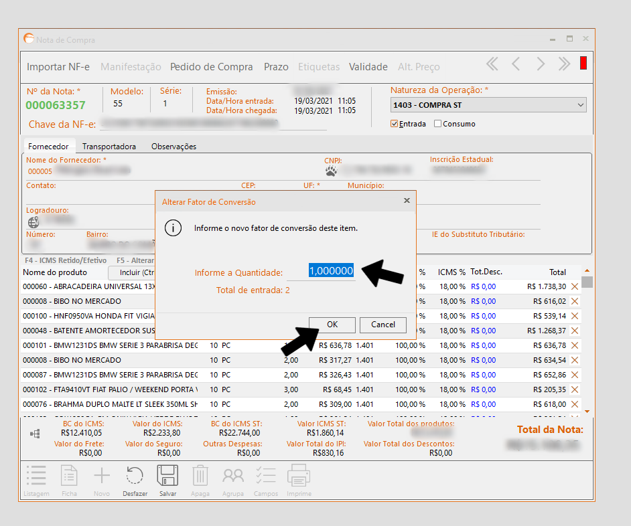
Task: Select the 000102 - FTA9410VT FIAT PALIO row
Action: tap(300, 389)
